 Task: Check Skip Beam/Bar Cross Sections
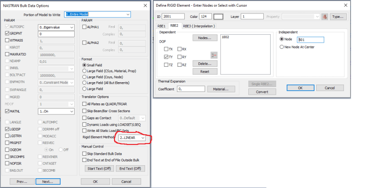[x=84, y=111]
